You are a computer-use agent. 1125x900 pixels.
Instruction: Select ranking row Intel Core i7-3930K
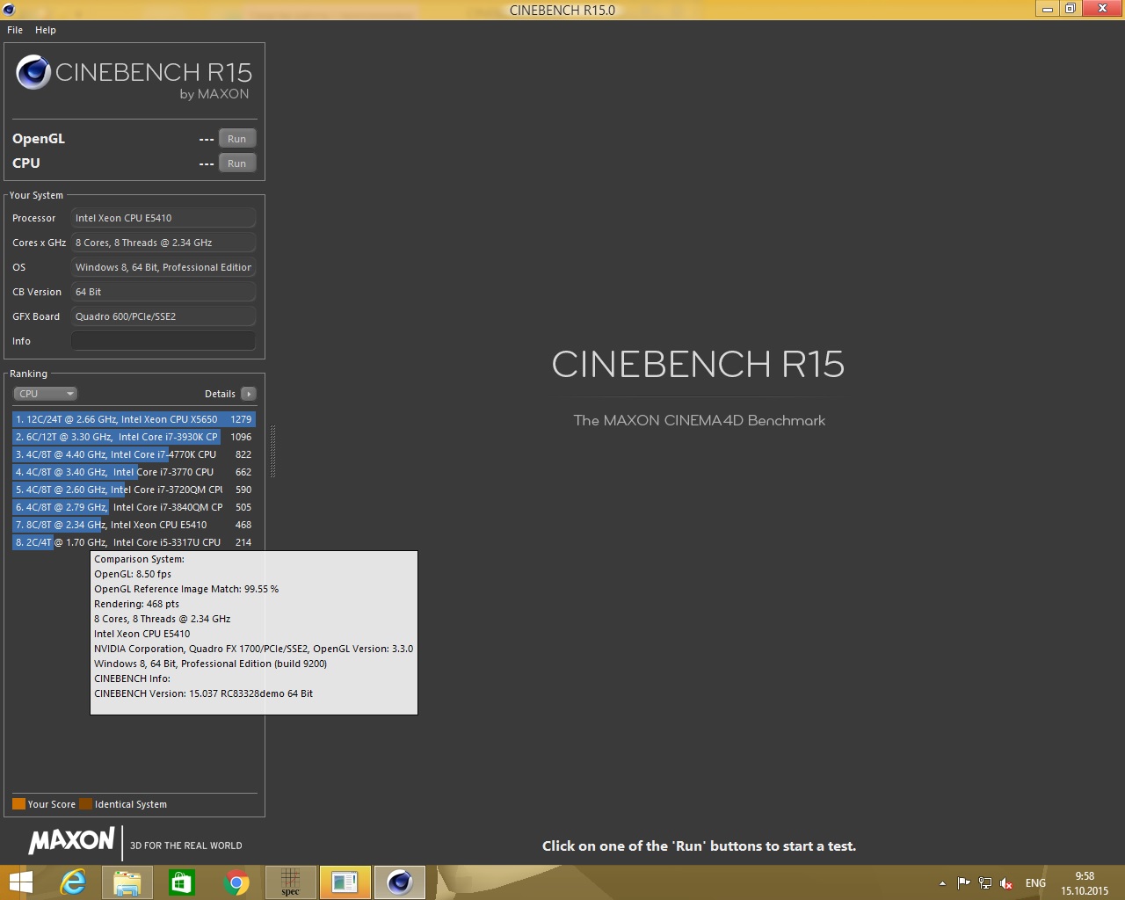(134, 437)
